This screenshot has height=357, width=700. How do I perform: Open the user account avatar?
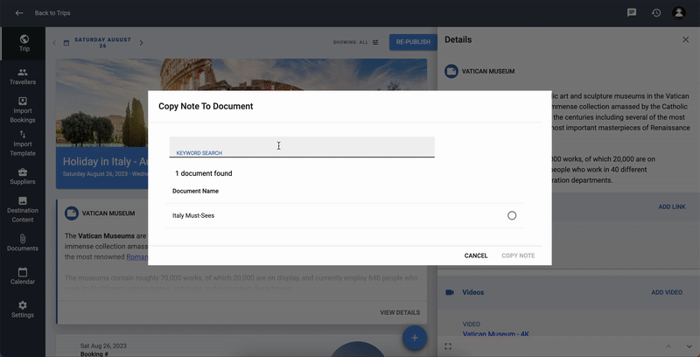(679, 13)
